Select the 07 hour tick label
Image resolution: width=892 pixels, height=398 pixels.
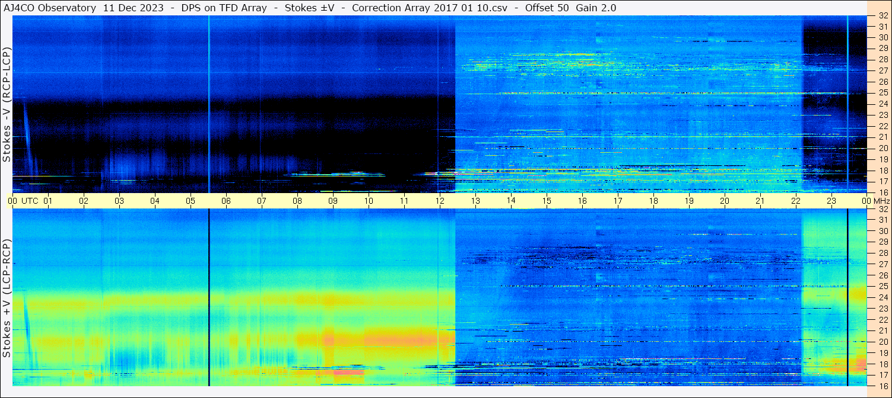[262, 201]
